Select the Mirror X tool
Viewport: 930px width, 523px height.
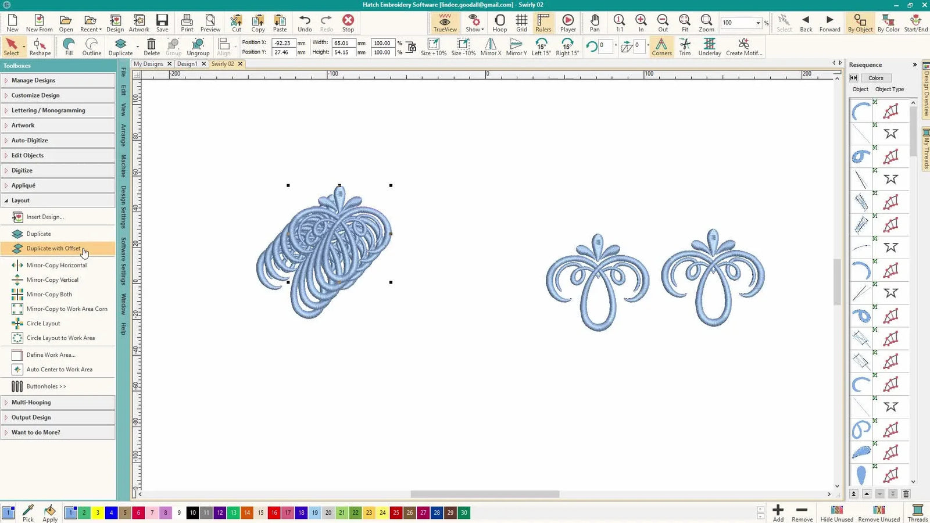490,46
